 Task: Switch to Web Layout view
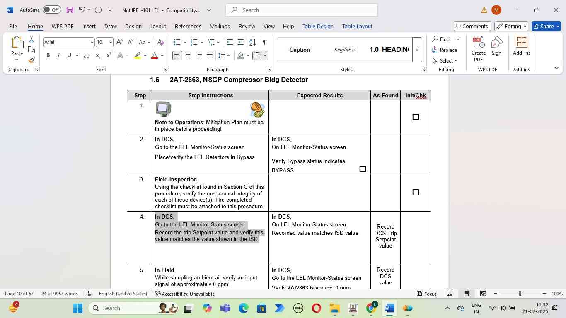[x=483, y=294]
